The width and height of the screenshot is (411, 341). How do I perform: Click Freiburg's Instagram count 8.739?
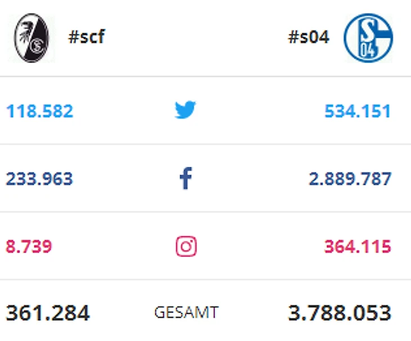click(29, 247)
